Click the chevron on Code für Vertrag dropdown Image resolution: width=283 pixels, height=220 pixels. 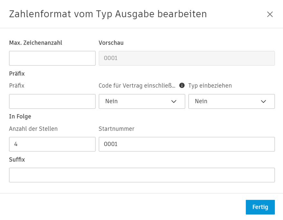(174, 101)
